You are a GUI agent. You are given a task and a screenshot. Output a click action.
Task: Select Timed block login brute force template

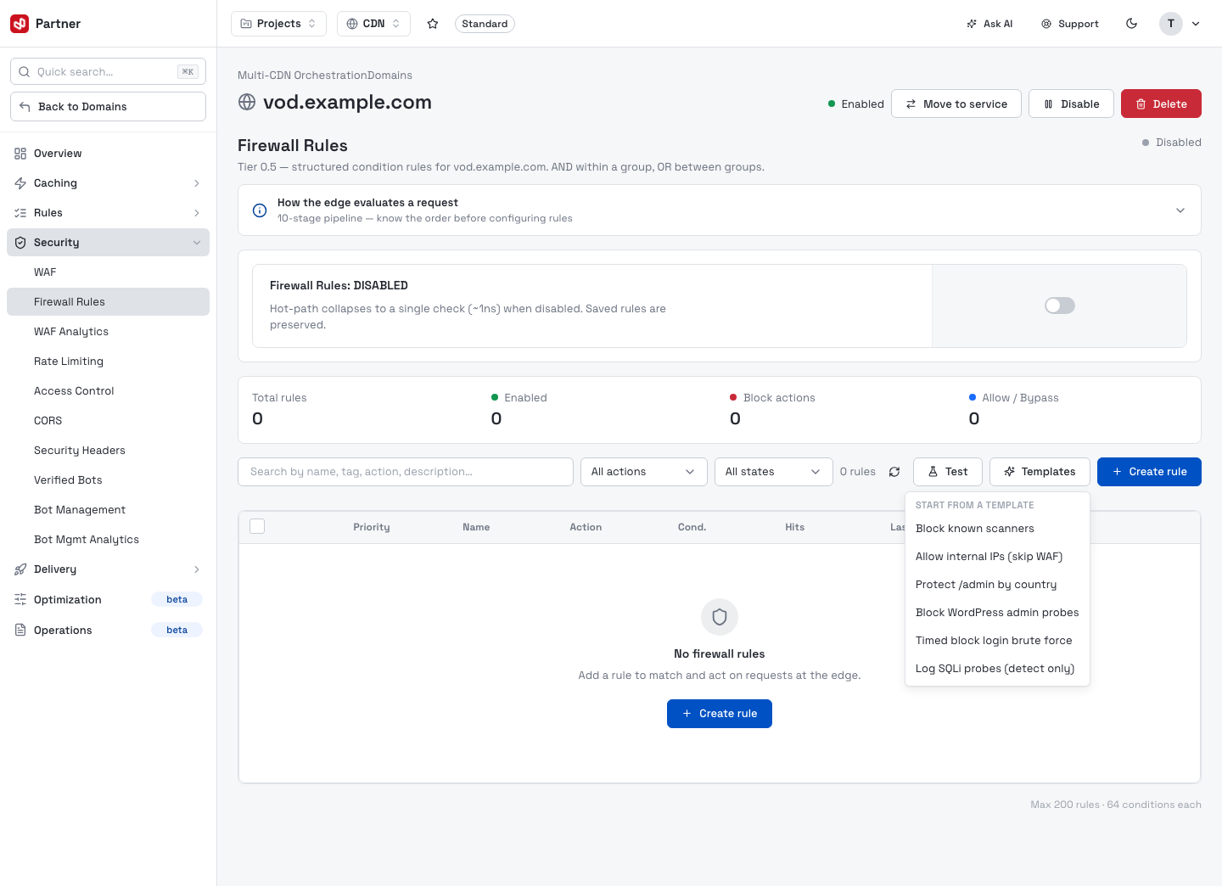click(x=997, y=641)
